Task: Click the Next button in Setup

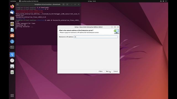Action: click(x=108, y=71)
